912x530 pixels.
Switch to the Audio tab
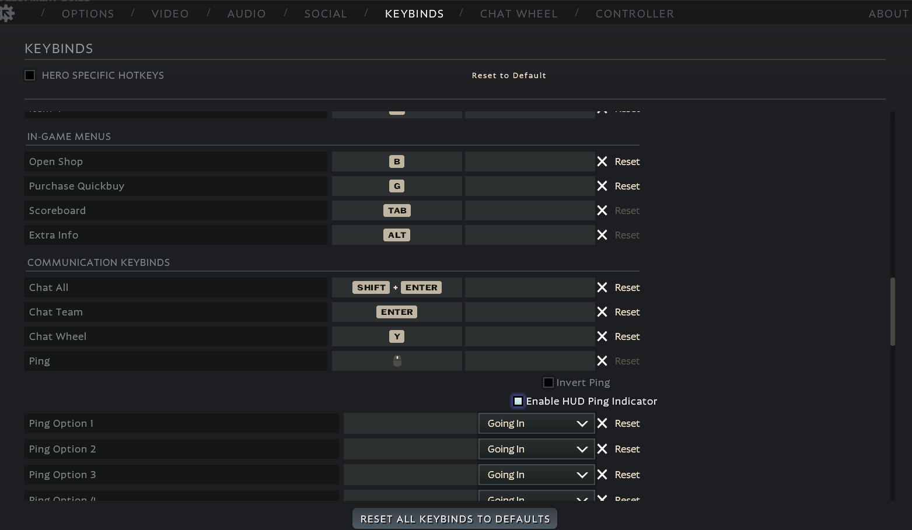247,13
